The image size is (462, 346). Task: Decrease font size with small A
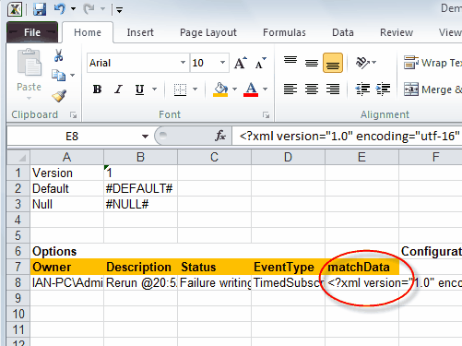261,63
